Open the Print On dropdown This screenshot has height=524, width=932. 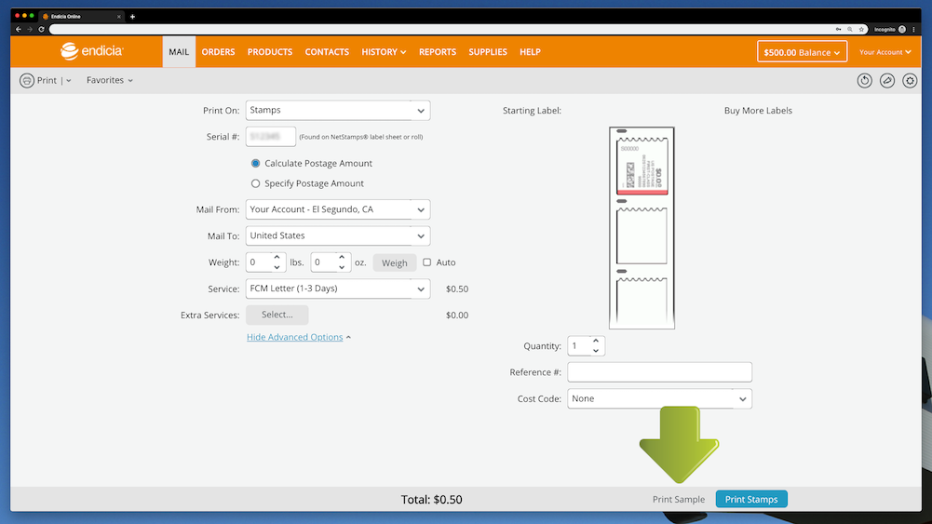click(337, 111)
